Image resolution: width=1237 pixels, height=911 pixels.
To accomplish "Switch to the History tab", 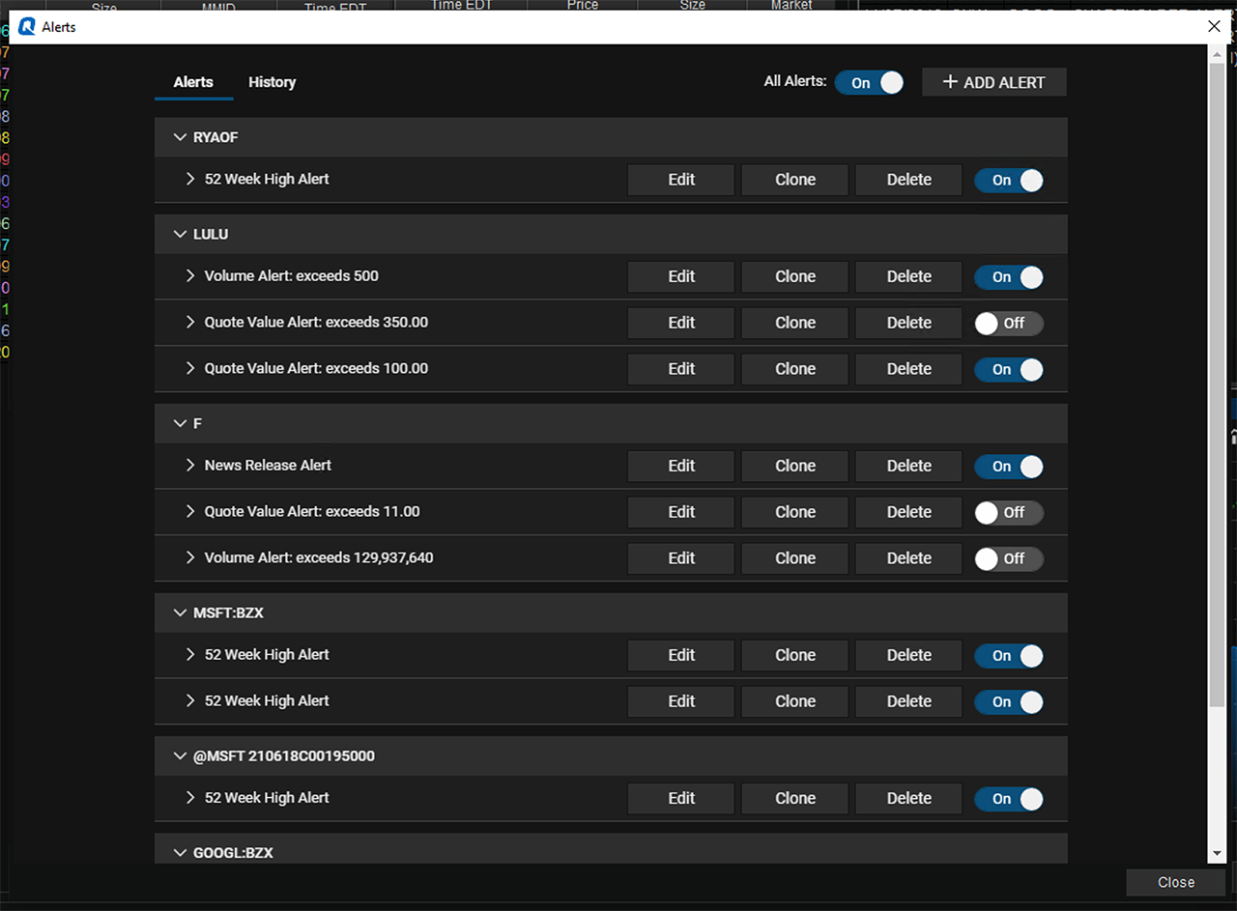I will pyautogui.click(x=272, y=82).
